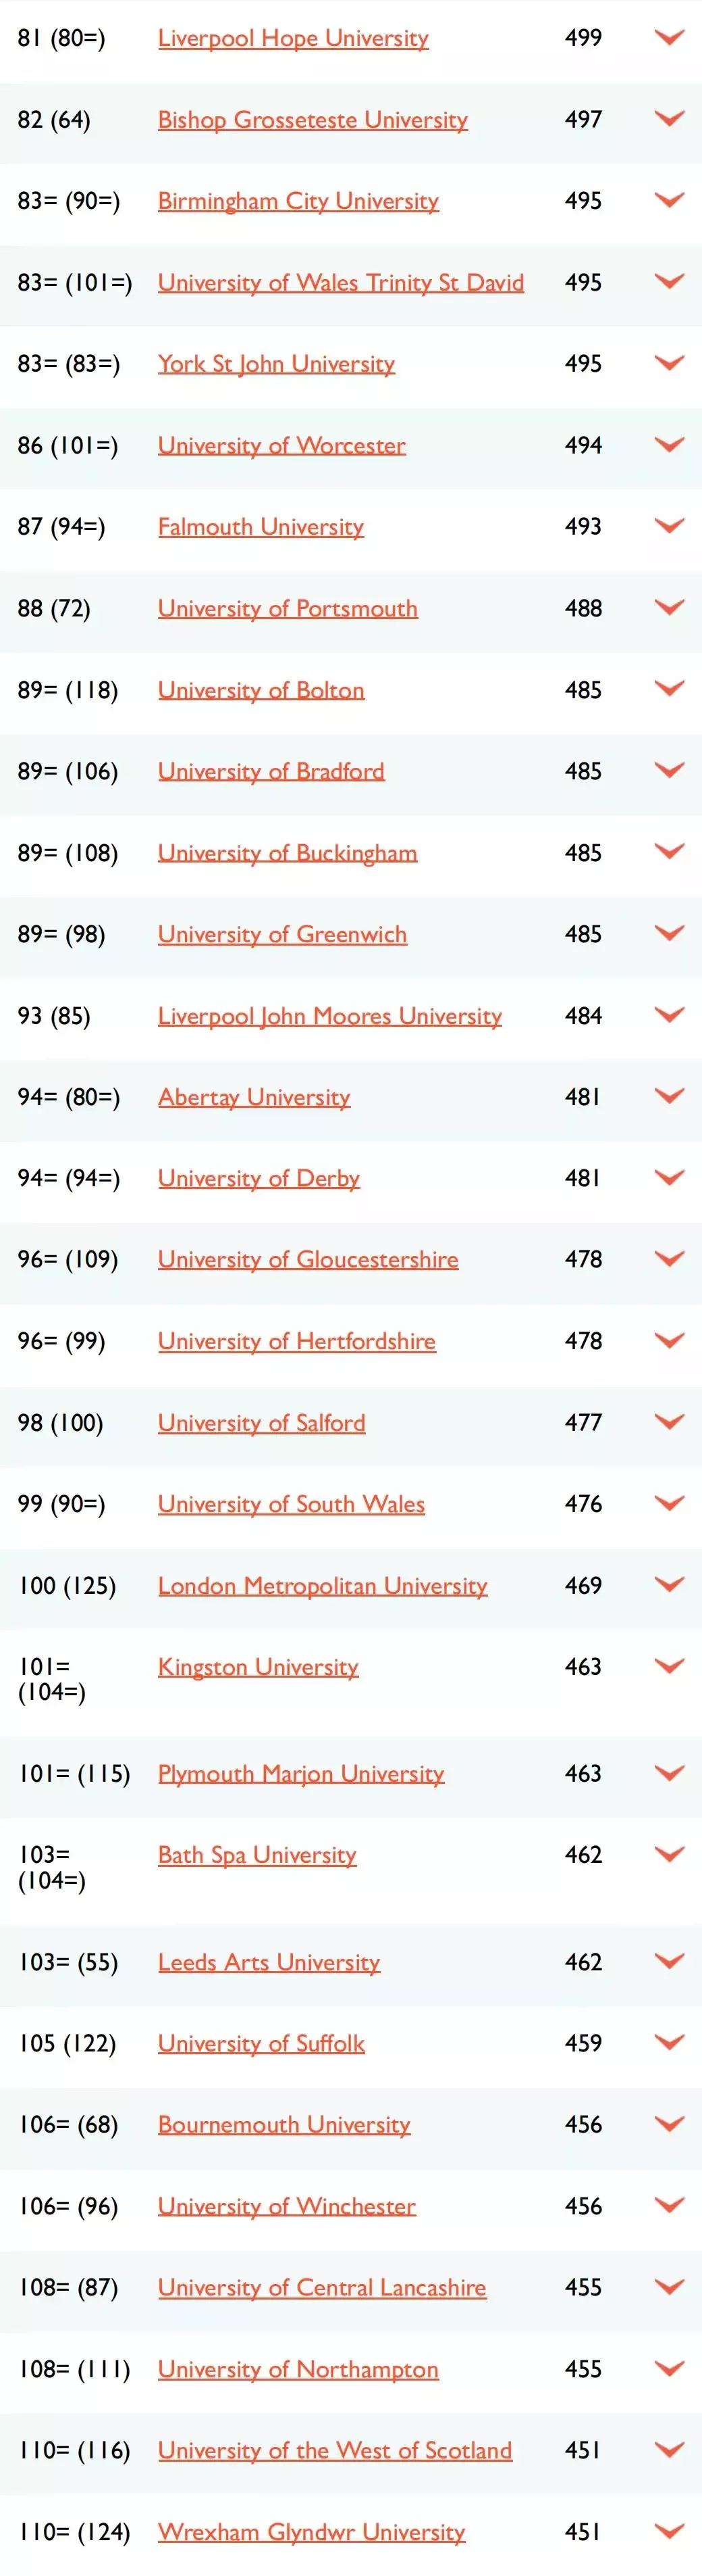Open Liverpool John Moores University link
Screen dimensions: 702x2576
click(x=329, y=1016)
